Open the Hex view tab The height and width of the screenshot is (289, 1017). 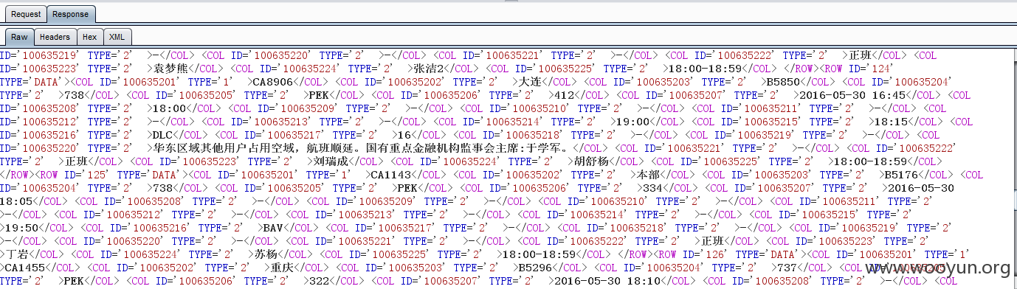point(89,37)
